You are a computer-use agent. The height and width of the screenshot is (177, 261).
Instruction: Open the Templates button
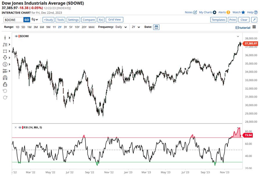coord(218,20)
